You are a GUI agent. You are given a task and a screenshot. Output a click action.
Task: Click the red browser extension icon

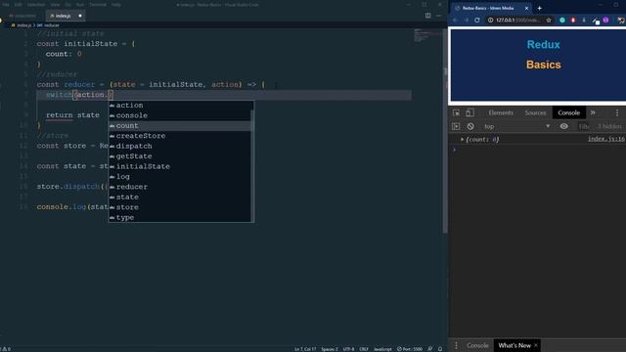(573, 20)
